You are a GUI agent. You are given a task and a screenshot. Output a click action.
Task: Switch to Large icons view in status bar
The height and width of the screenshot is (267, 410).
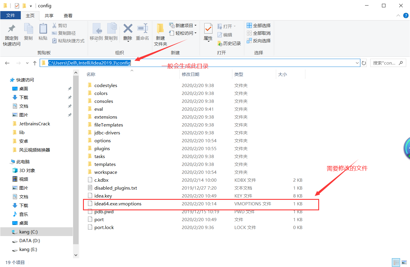click(x=404, y=263)
